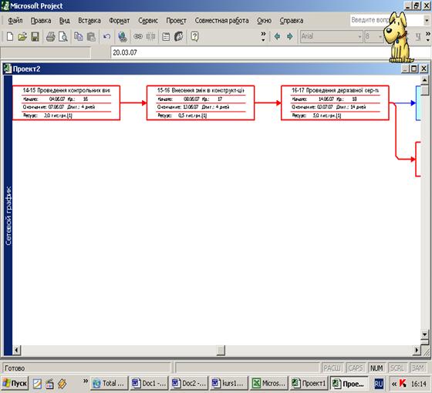Click the Undo arrow icon
The image size is (432, 393).
click(x=106, y=37)
